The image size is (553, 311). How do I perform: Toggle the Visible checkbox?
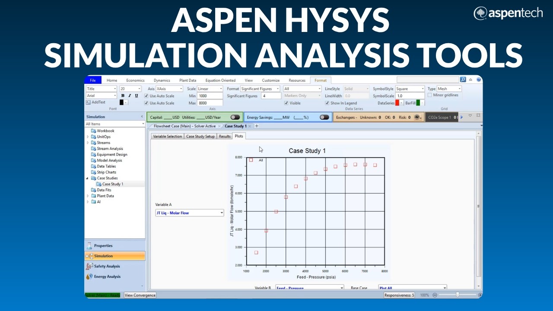tap(286, 103)
